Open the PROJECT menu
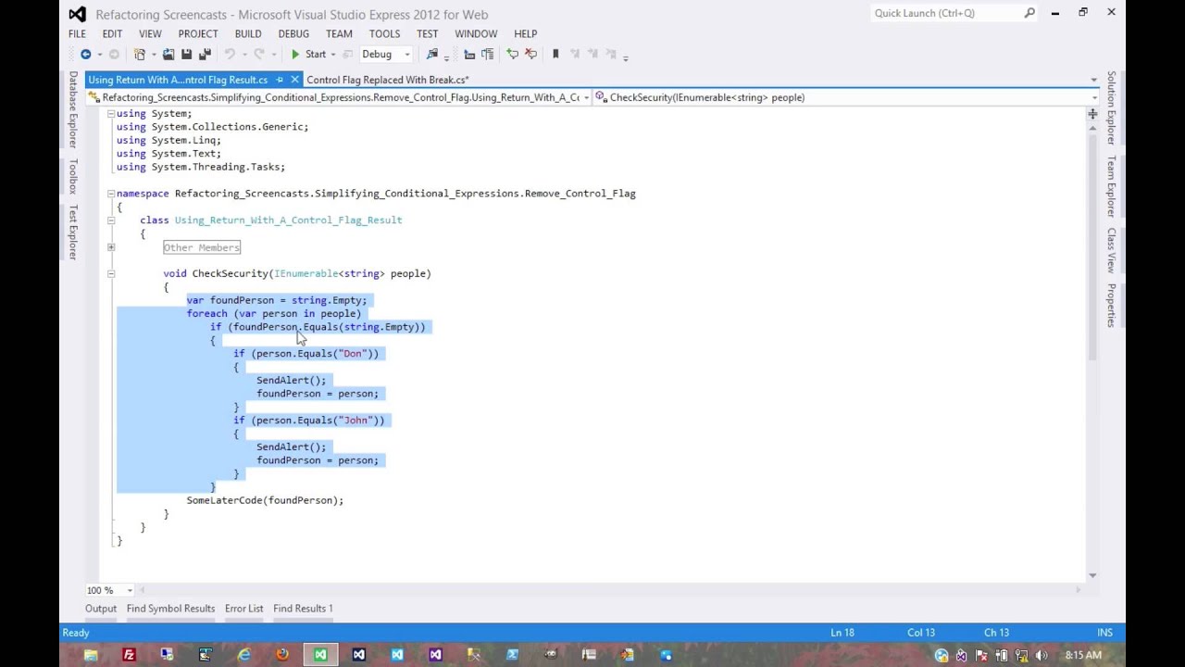 pos(198,33)
